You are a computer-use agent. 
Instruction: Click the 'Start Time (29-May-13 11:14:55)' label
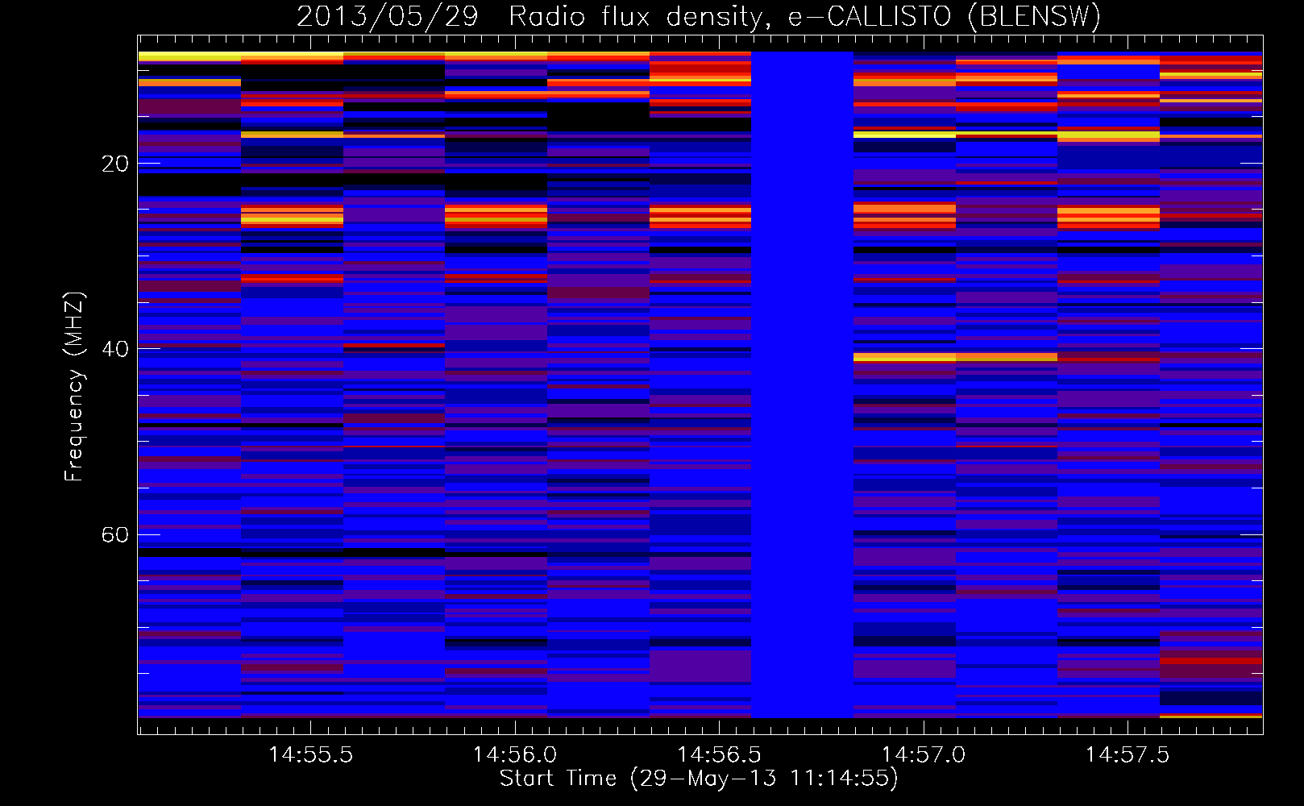tap(699, 779)
